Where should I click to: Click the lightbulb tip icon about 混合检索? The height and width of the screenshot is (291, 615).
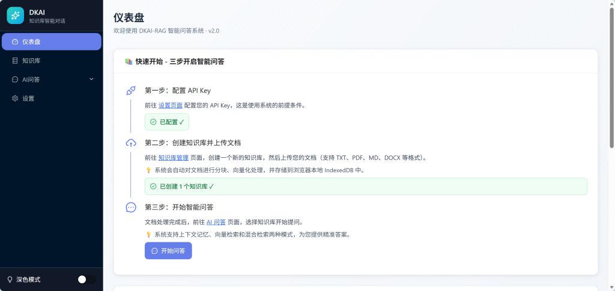point(148,235)
